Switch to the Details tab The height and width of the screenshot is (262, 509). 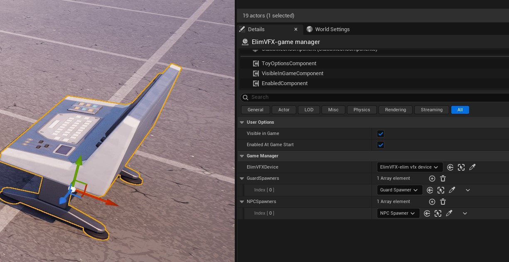pyautogui.click(x=256, y=29)
